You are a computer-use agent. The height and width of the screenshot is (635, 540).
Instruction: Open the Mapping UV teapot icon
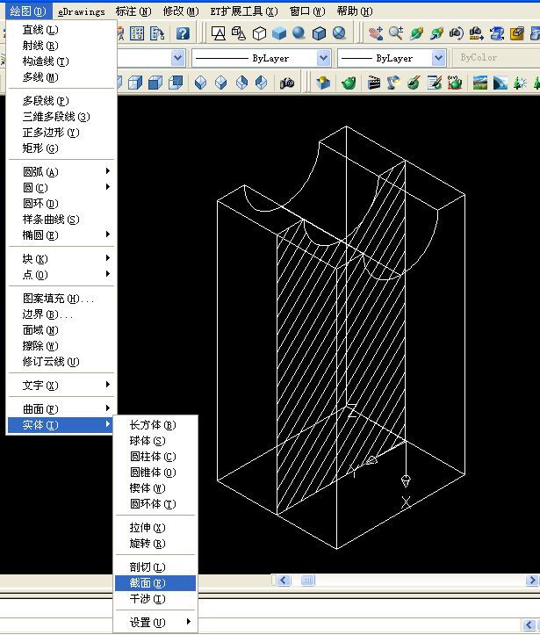click(455, 83)
